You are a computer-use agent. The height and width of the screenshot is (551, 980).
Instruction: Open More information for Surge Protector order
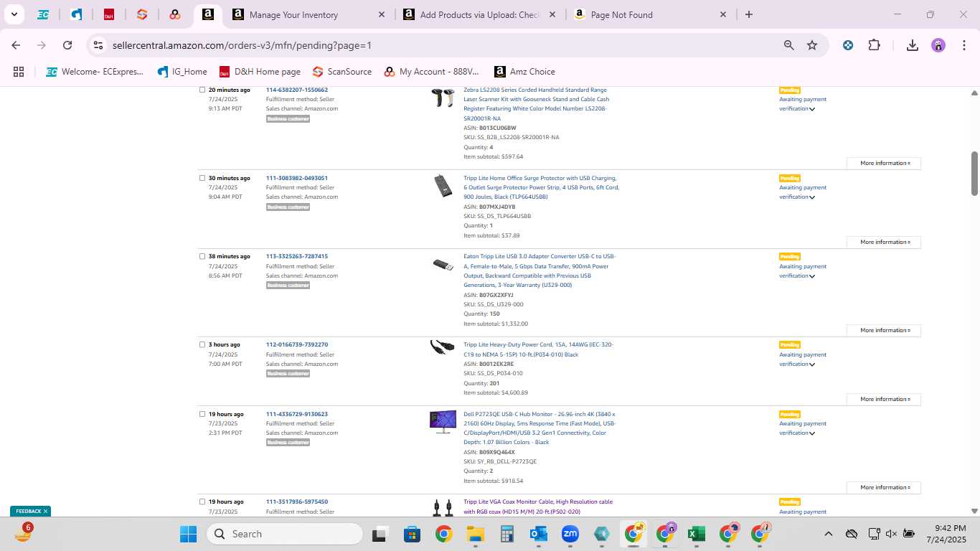pos(884,242)
